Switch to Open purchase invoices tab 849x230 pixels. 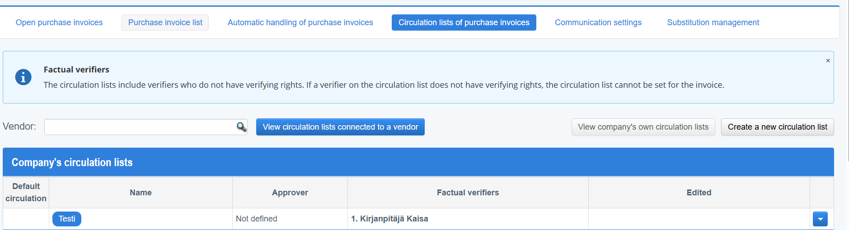coord(59,23)
